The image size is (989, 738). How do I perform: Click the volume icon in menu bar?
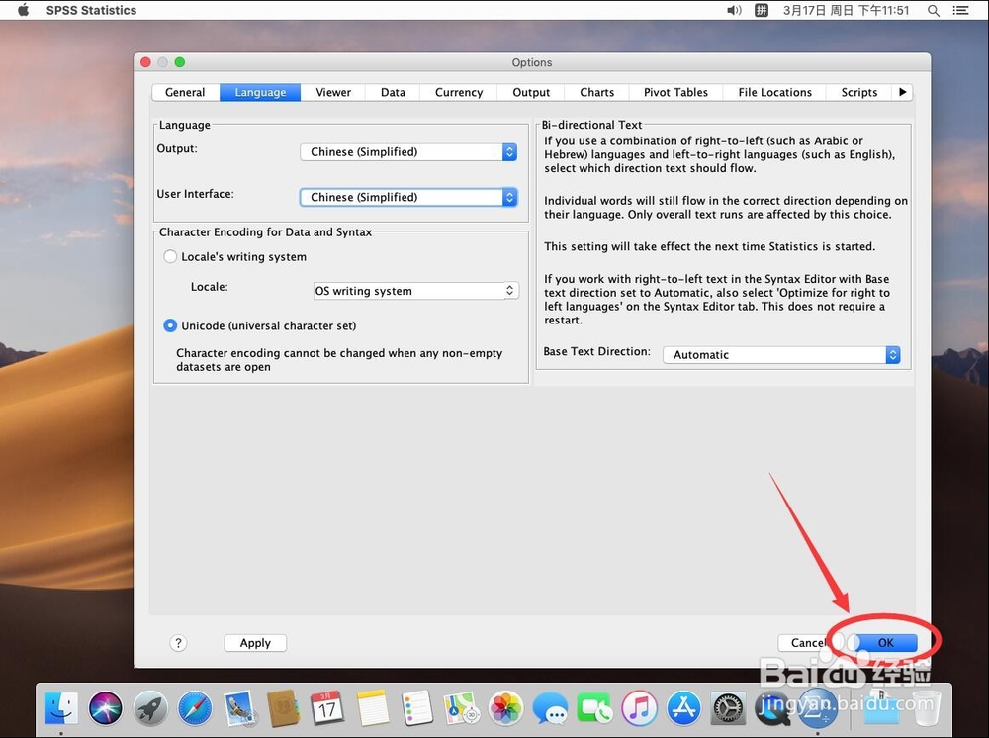coord(734,10)
